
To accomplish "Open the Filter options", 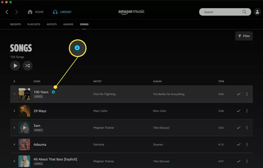I will click(x=244, y=36).
